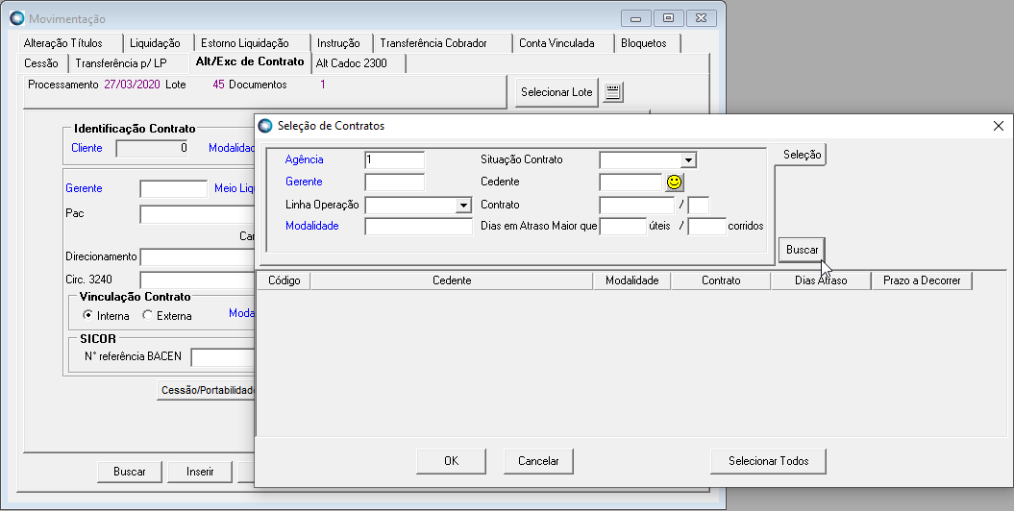Click the dias corridos input field

[x=706, y=226]
